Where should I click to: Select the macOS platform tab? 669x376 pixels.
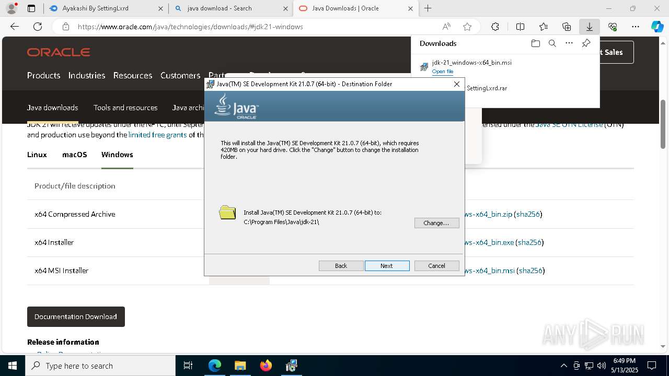(x=75, y=155)
